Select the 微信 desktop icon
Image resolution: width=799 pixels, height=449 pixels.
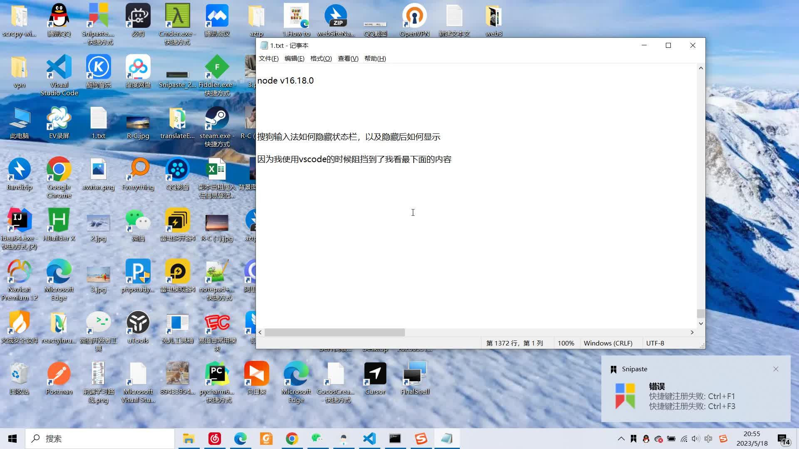(x=138, y=224)
